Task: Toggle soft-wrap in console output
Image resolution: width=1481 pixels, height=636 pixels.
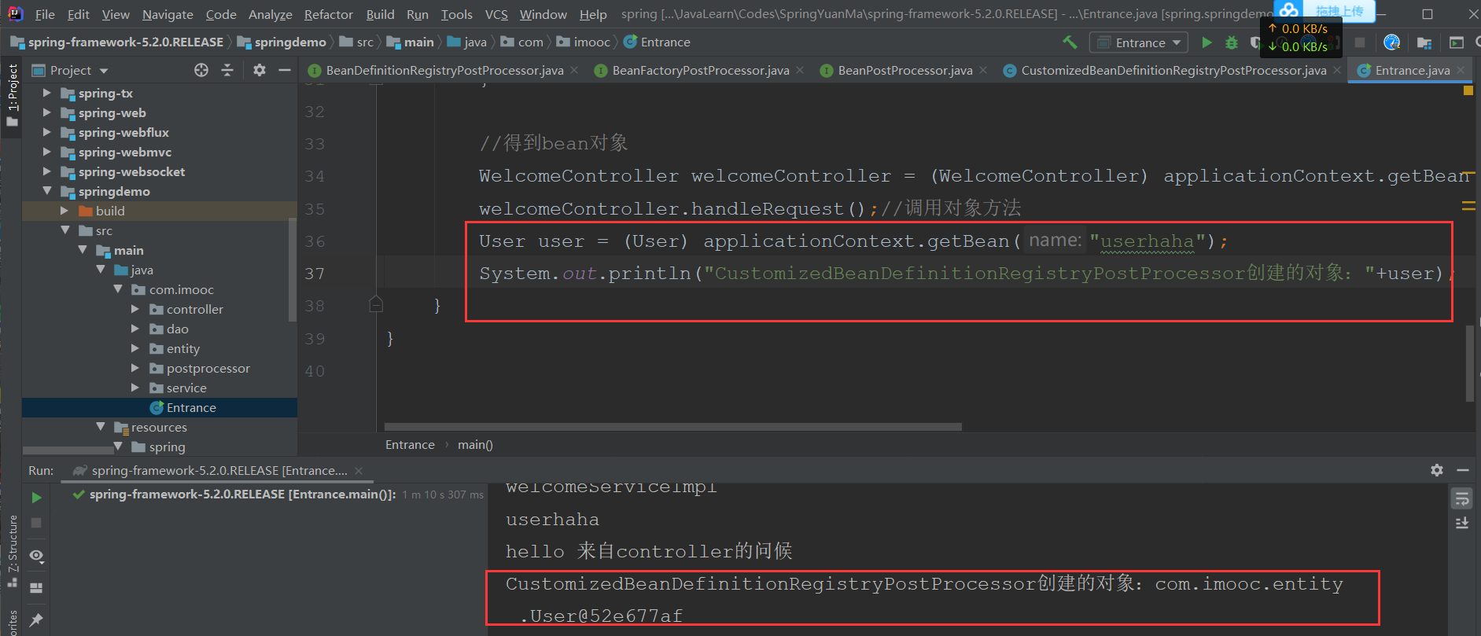Action: pos(1462,498)
